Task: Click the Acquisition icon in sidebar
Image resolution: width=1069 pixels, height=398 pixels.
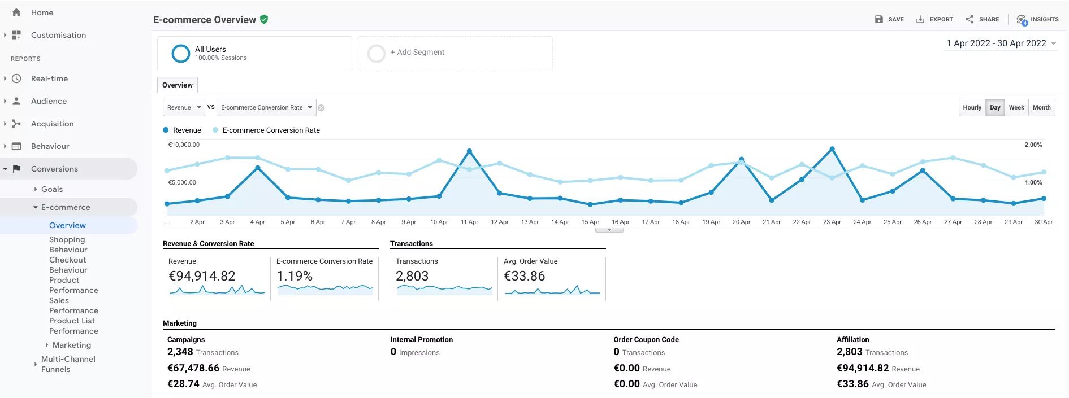Action: [x=16, y=124]
